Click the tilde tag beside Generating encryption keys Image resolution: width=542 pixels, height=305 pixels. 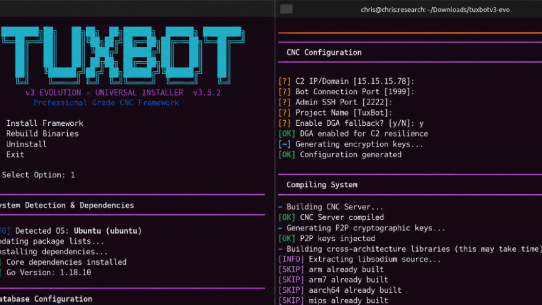point(284,144)
